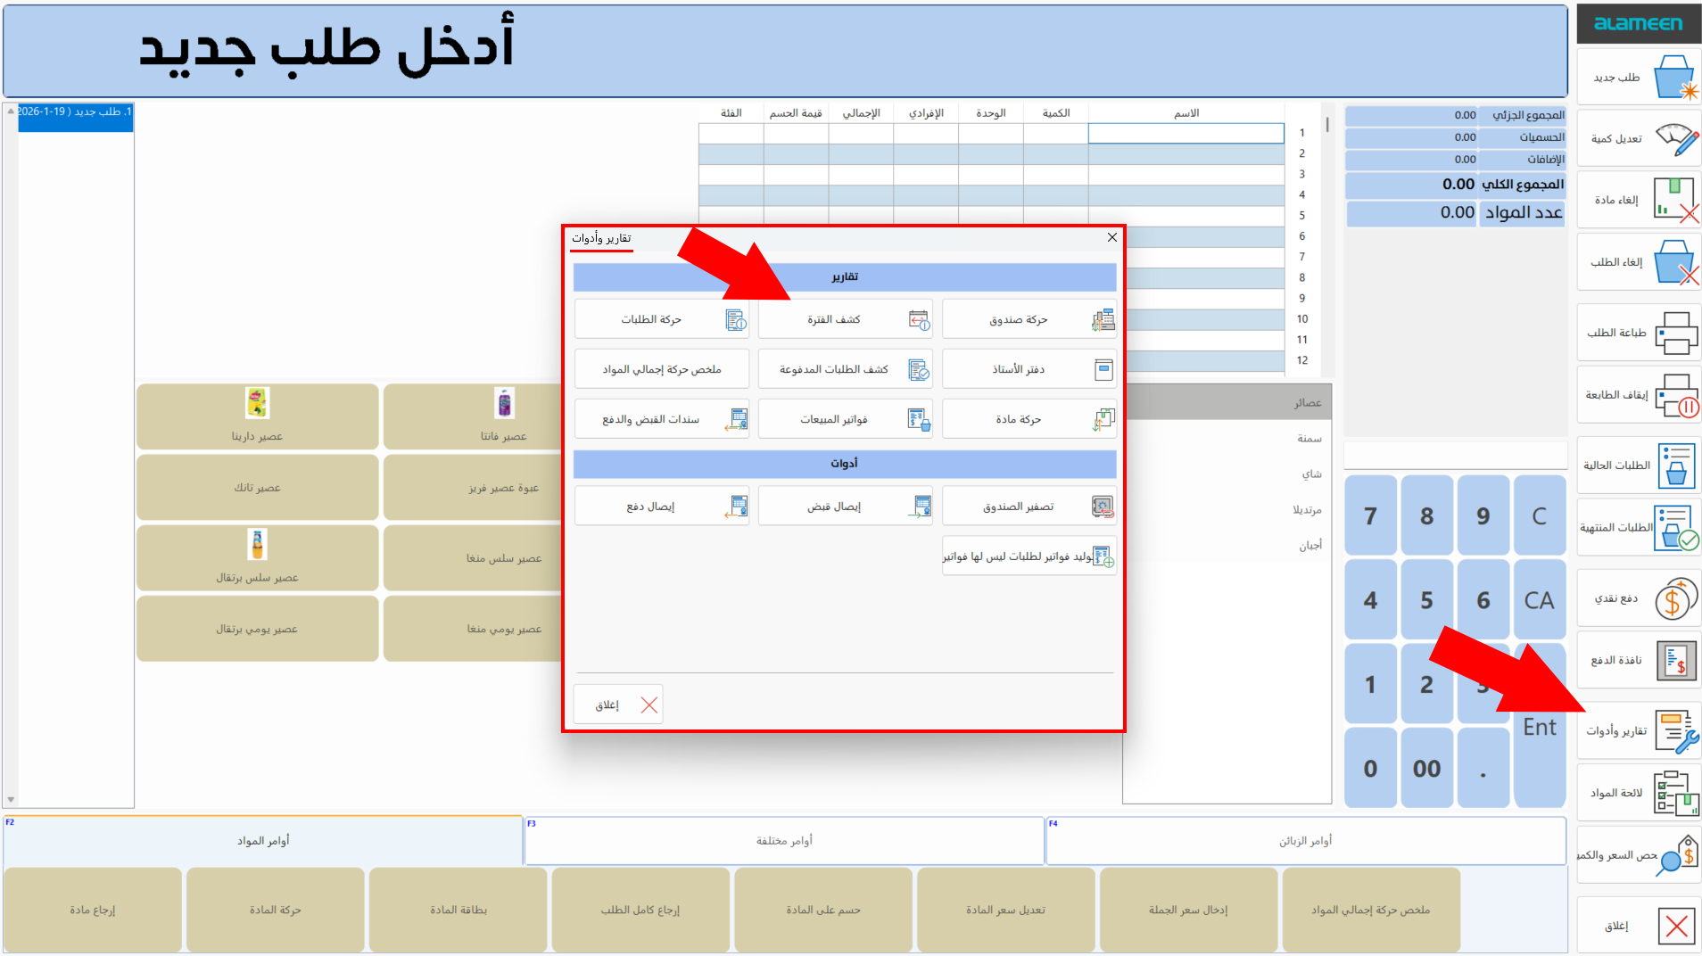Screen dimensions: 1702x956
Task: Click keypad digit 9
Action: (1483, 515)
